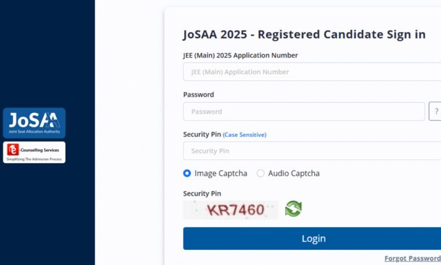Click the 'JEE (Main) 2025 Application Number' label
This screenshot has width=441, height=265.
pyautogui.click(x=240, y=55)
